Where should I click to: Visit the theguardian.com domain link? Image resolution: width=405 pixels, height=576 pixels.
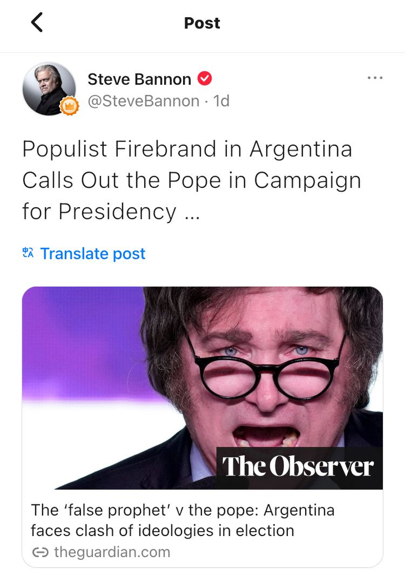coord(112,552)
